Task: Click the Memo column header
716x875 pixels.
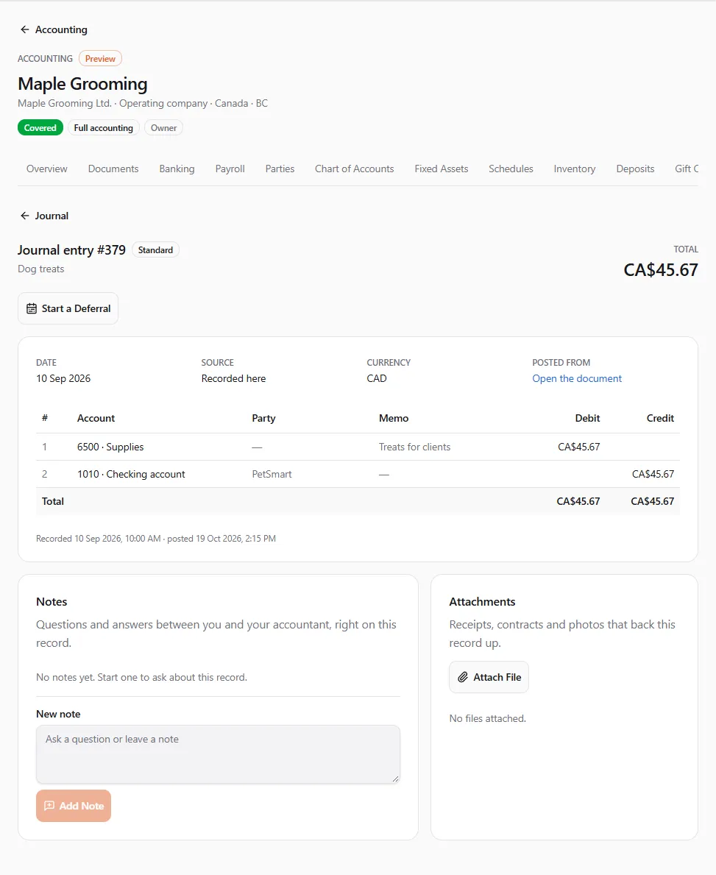Action: [394, 419]
